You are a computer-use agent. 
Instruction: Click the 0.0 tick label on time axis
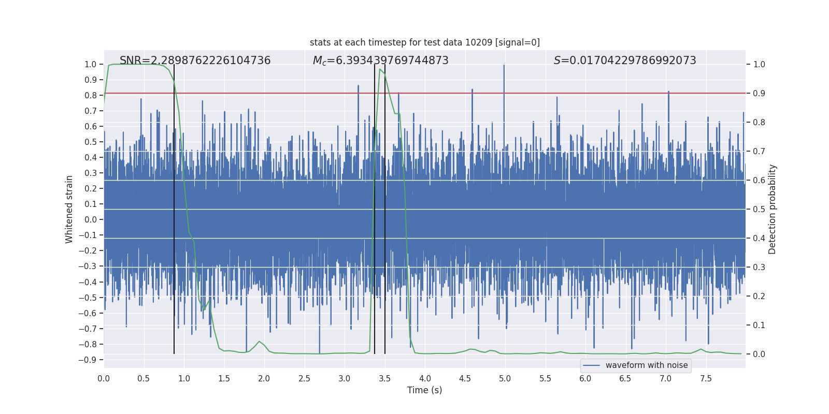[x=104, y=378]
